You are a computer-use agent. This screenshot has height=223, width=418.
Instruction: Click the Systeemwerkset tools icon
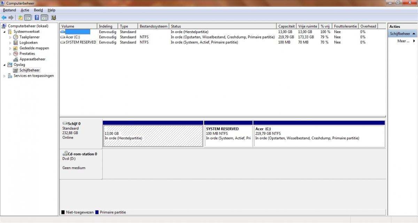tap(10, 31)
